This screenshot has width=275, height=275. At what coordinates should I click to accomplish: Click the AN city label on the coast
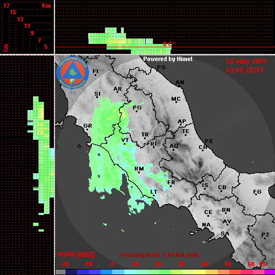180,82
